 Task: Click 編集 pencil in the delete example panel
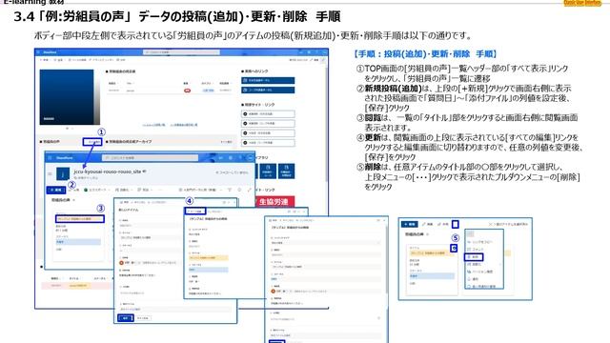(427, 225)
